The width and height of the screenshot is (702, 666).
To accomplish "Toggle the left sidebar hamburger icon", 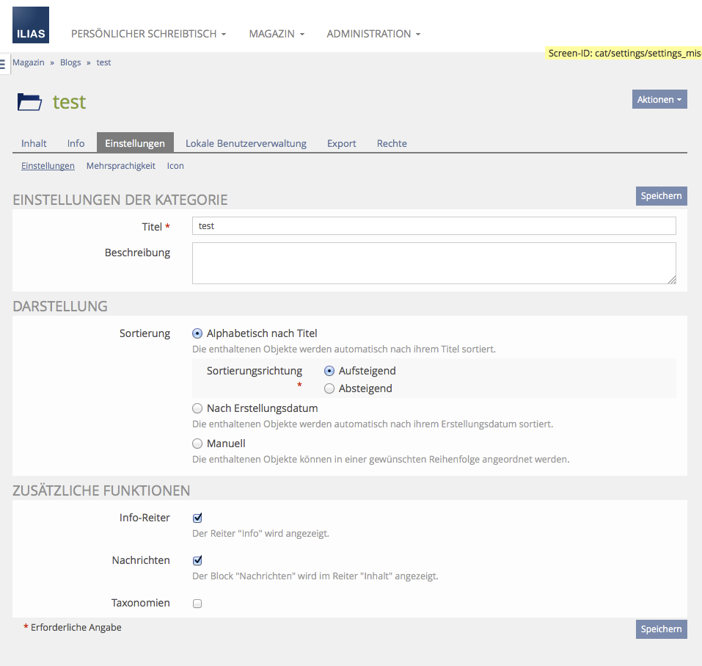I will (3, 64).
